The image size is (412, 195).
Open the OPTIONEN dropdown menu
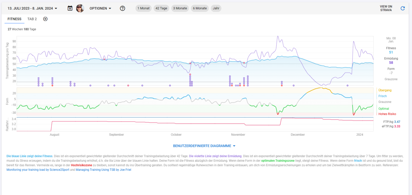coord(100,8)
